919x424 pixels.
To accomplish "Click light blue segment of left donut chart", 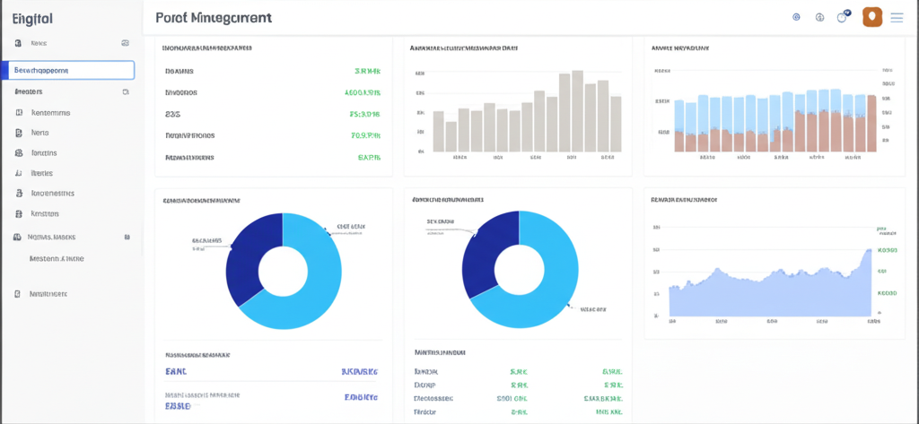I will point(319,281).
